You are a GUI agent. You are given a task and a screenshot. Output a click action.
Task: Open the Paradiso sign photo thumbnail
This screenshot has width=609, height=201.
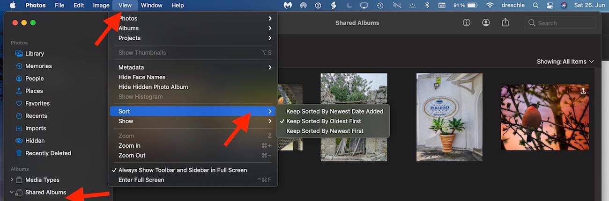pyautogui.click(x=449, y=117)
